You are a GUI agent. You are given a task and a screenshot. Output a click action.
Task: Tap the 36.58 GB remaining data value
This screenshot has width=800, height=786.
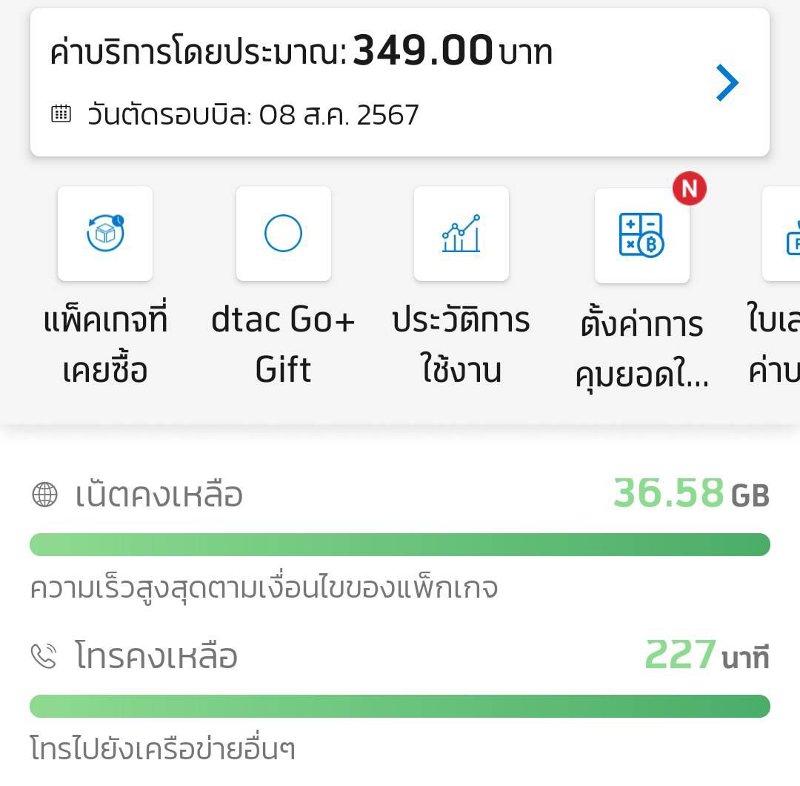[690, 493]
